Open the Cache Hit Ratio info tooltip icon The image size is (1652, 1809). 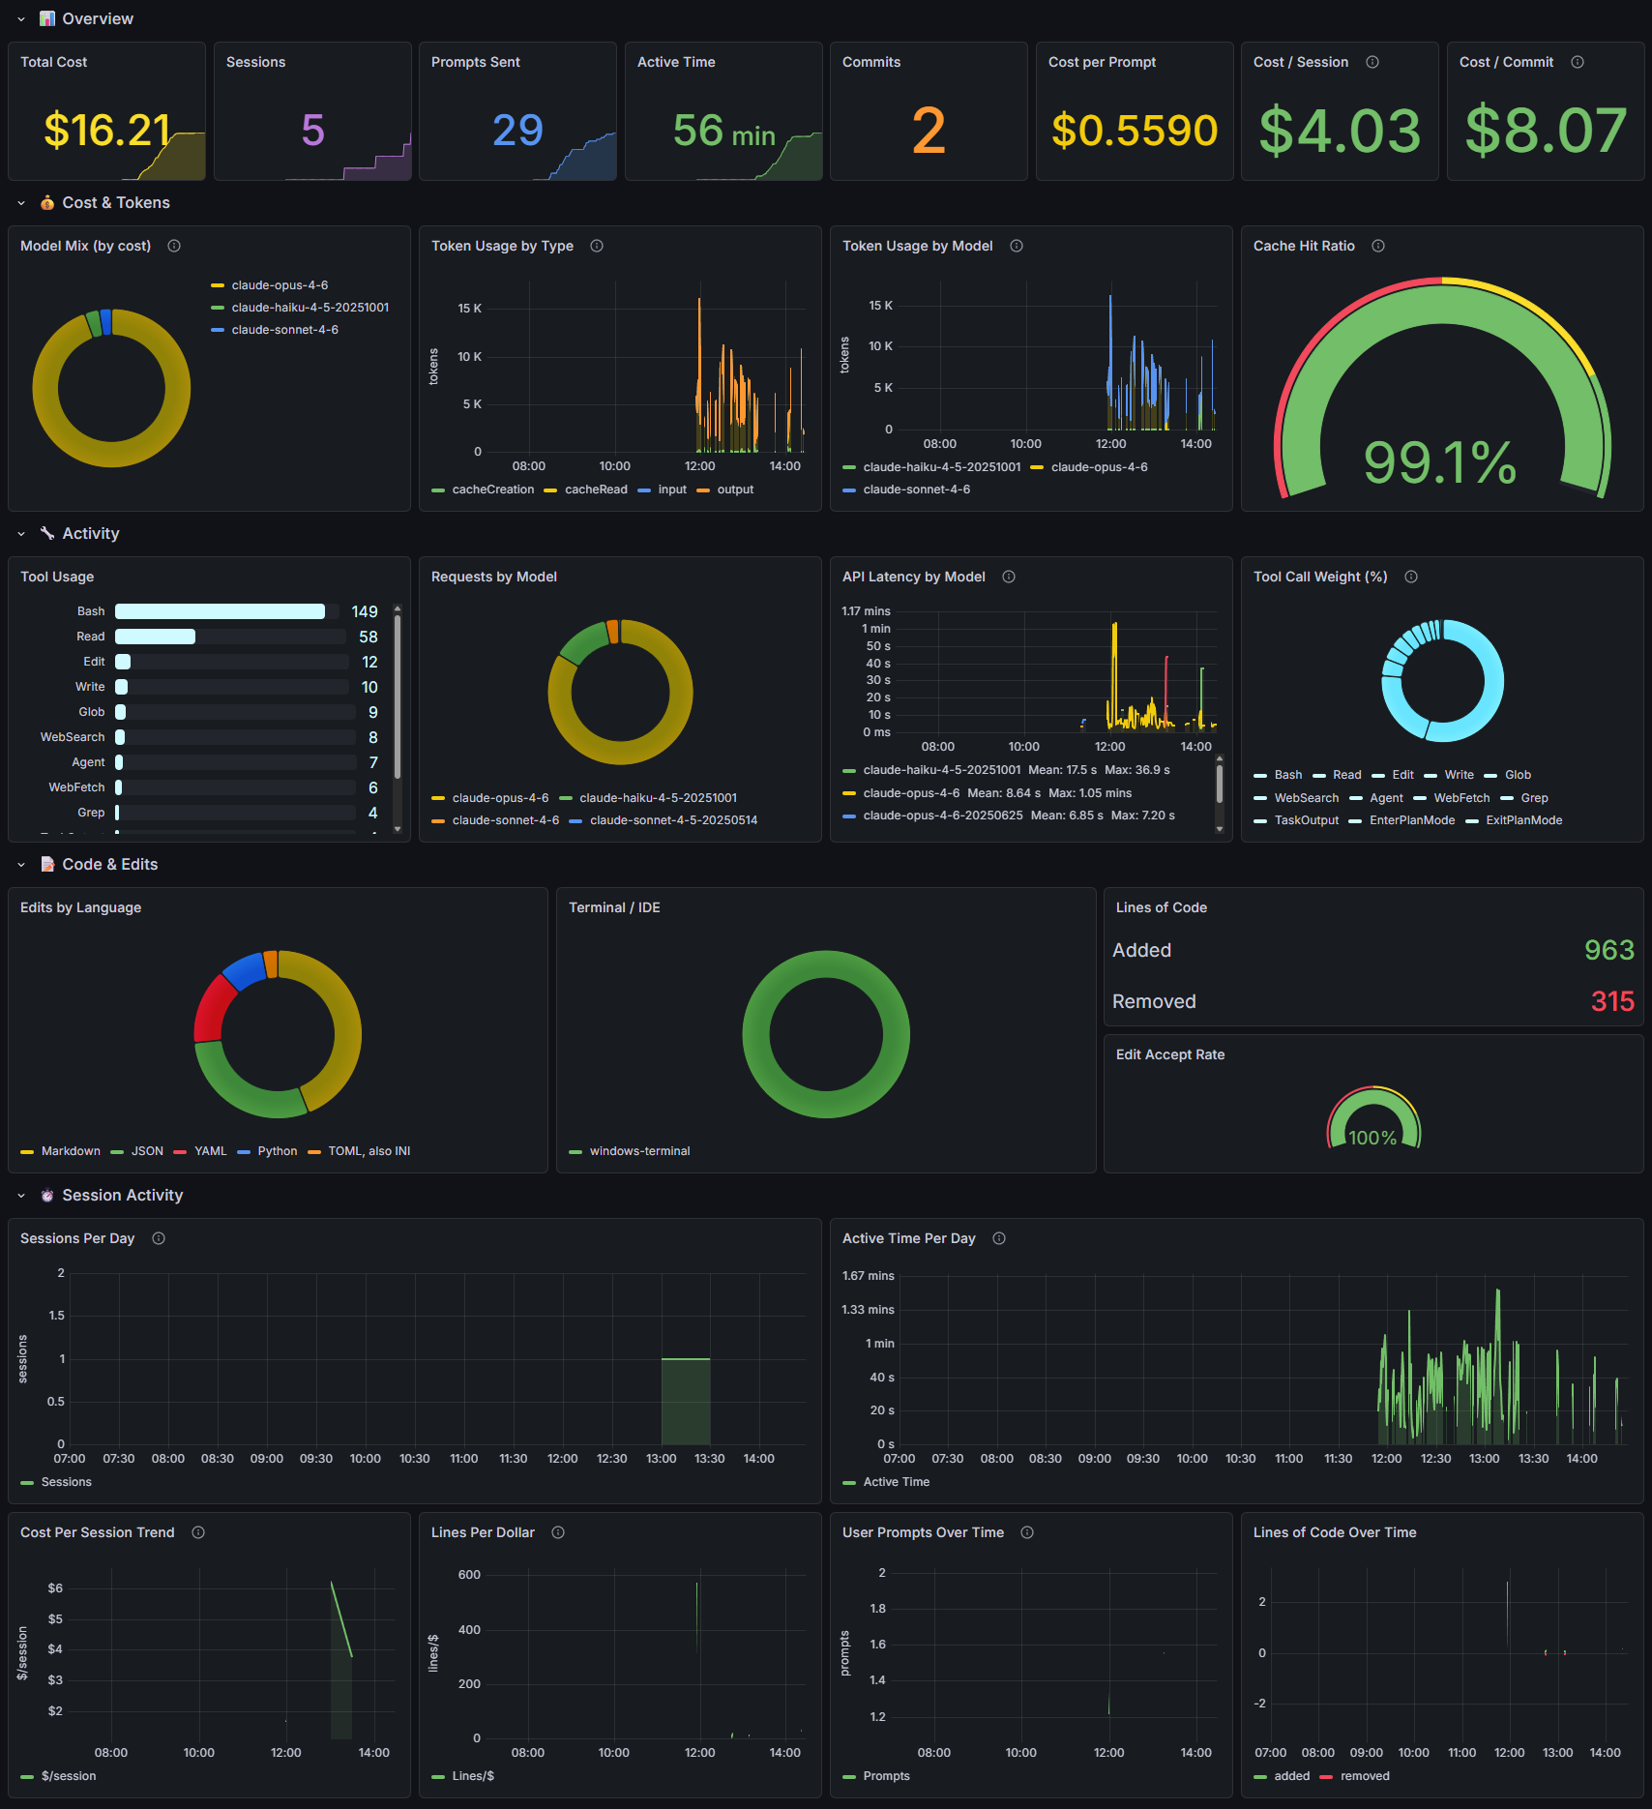[1377, 246]
